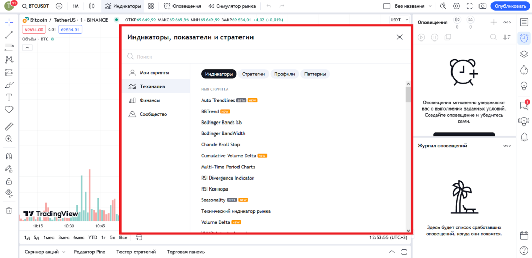Toggle magnet mode

[9, 156]
